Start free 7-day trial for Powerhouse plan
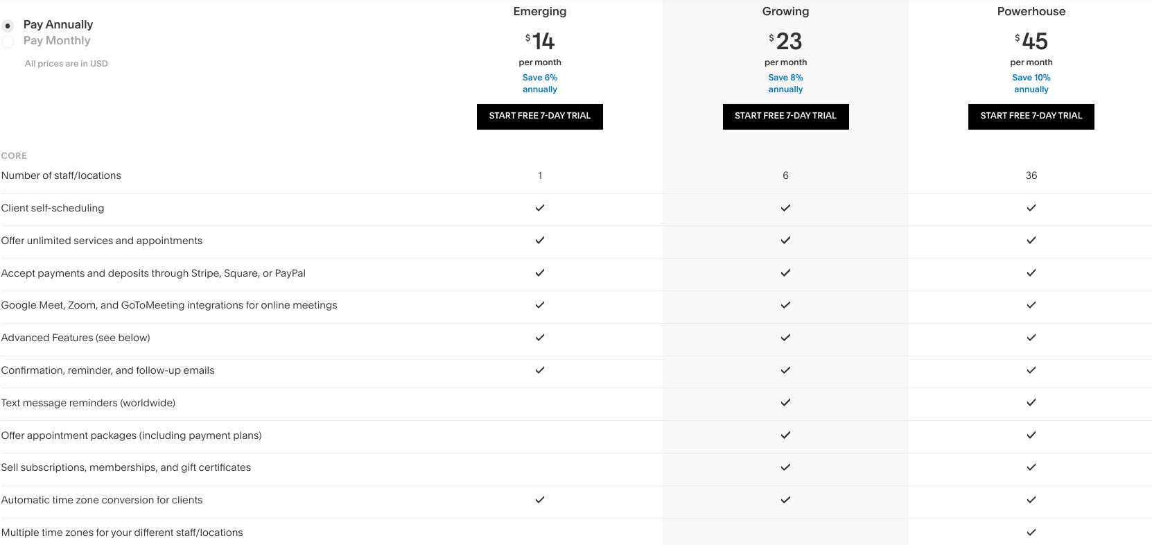This screenshot has height=545, width=1152. (1031, 116)
